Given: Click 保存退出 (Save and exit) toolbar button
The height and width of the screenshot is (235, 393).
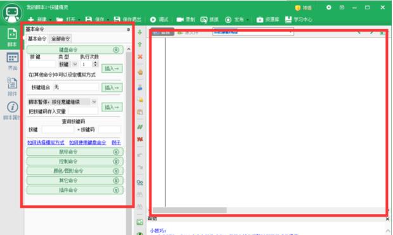Looking at the screenshot, I should [127, 20].
